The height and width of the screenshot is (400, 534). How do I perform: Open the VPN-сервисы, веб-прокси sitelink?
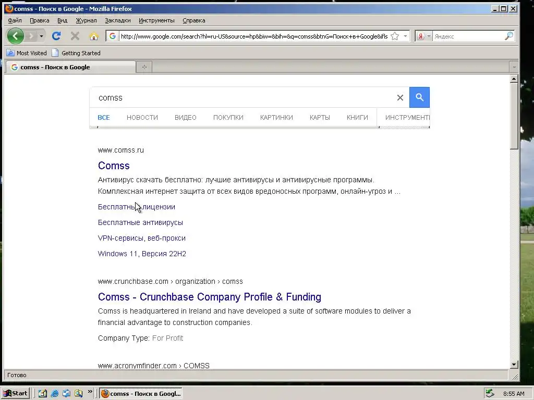142,238
